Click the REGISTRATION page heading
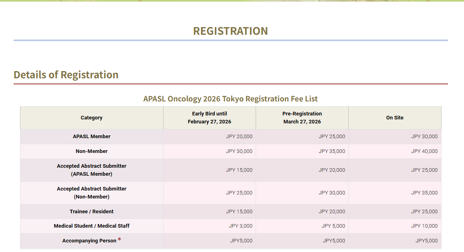 [x=230, y=31]
